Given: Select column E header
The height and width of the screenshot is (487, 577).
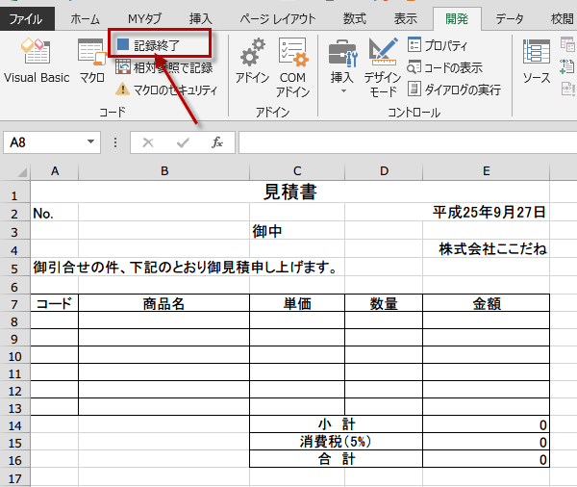Looking at the screenshot, I should (x=486, y=171).
